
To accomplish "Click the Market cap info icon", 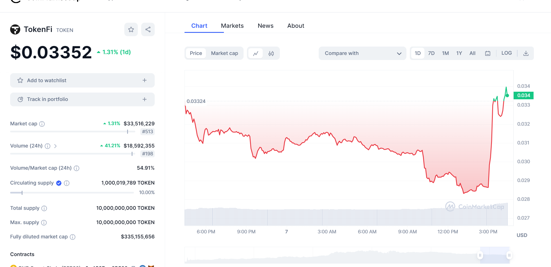I will tap(42, 124).
